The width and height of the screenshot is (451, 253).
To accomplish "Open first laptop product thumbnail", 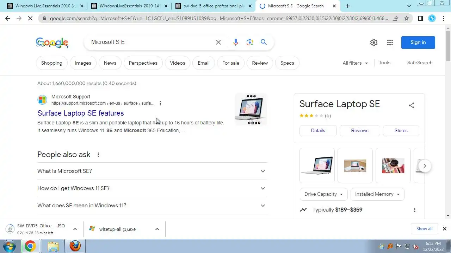I will [317, 166].
